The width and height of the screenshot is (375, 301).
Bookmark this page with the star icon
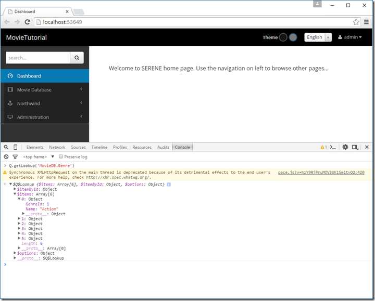tap(356, 22)
